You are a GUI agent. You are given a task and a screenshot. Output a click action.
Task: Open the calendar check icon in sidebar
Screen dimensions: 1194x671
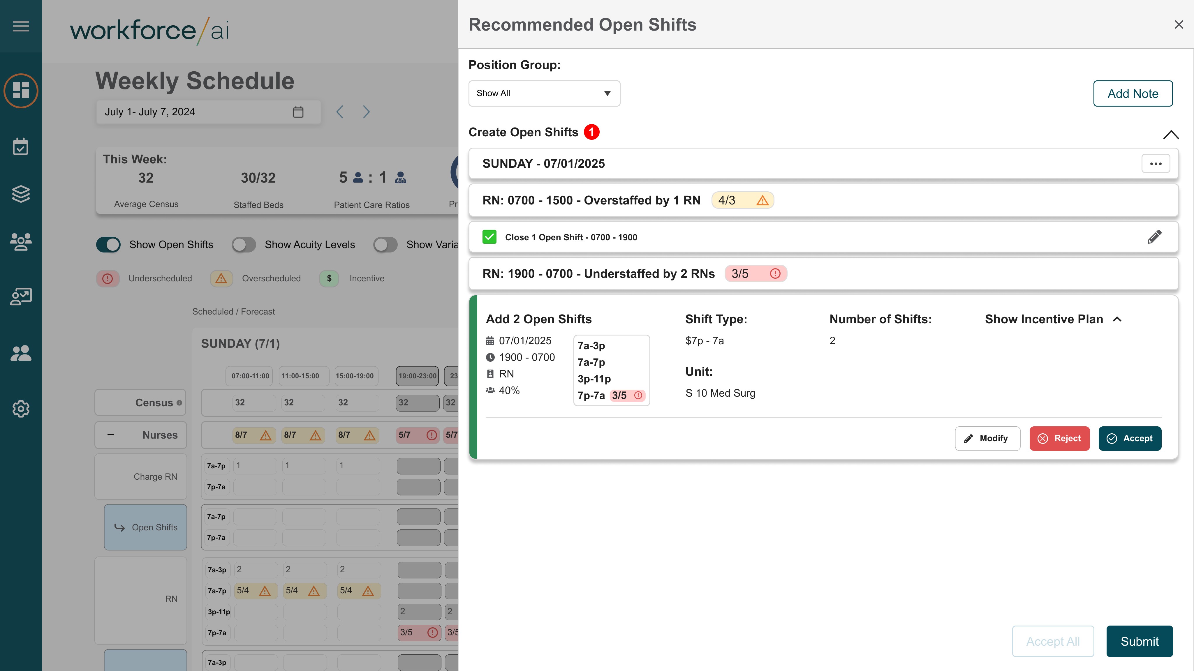(x=21, y=147)
